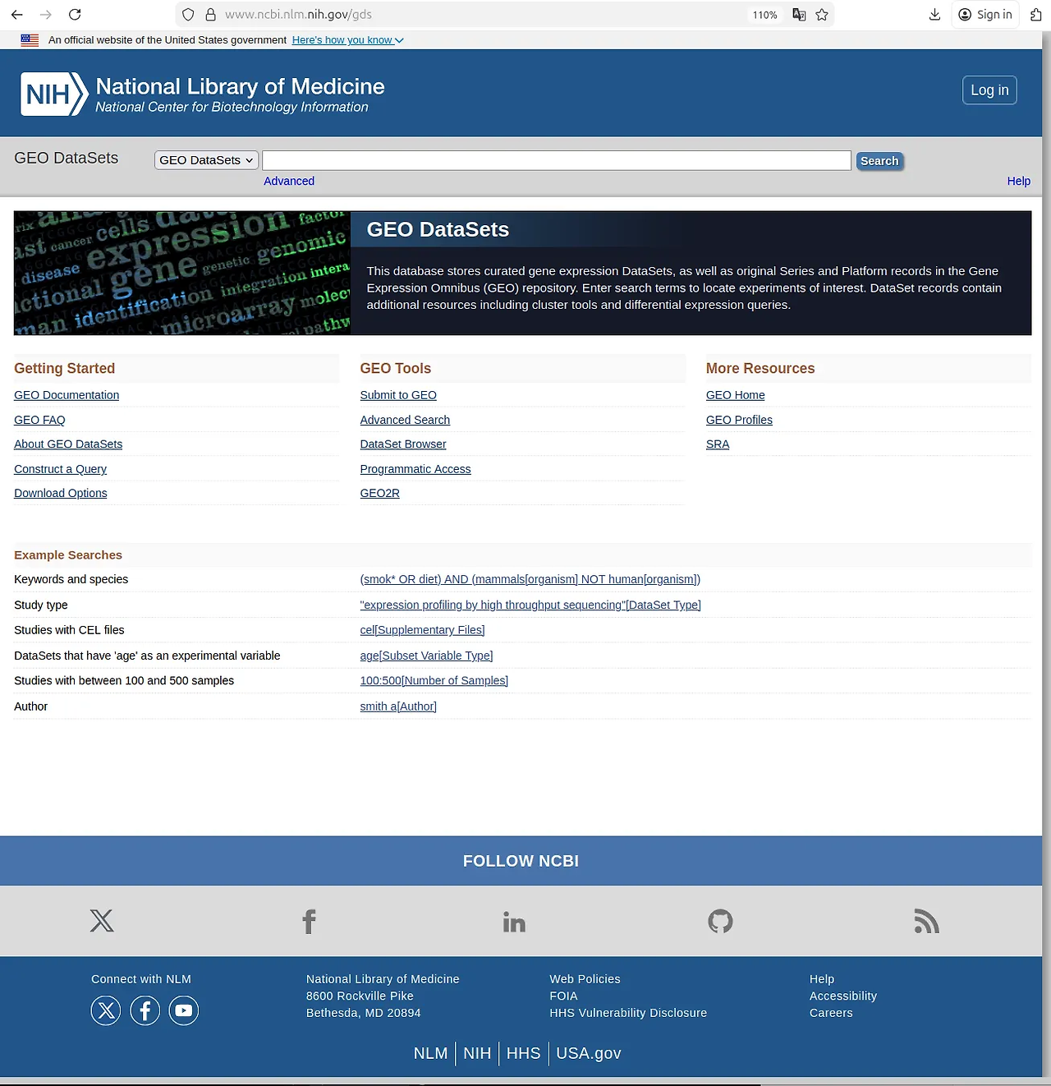Click the Log in button
Screen dimensions: 1051x1086
click(989, 90)
